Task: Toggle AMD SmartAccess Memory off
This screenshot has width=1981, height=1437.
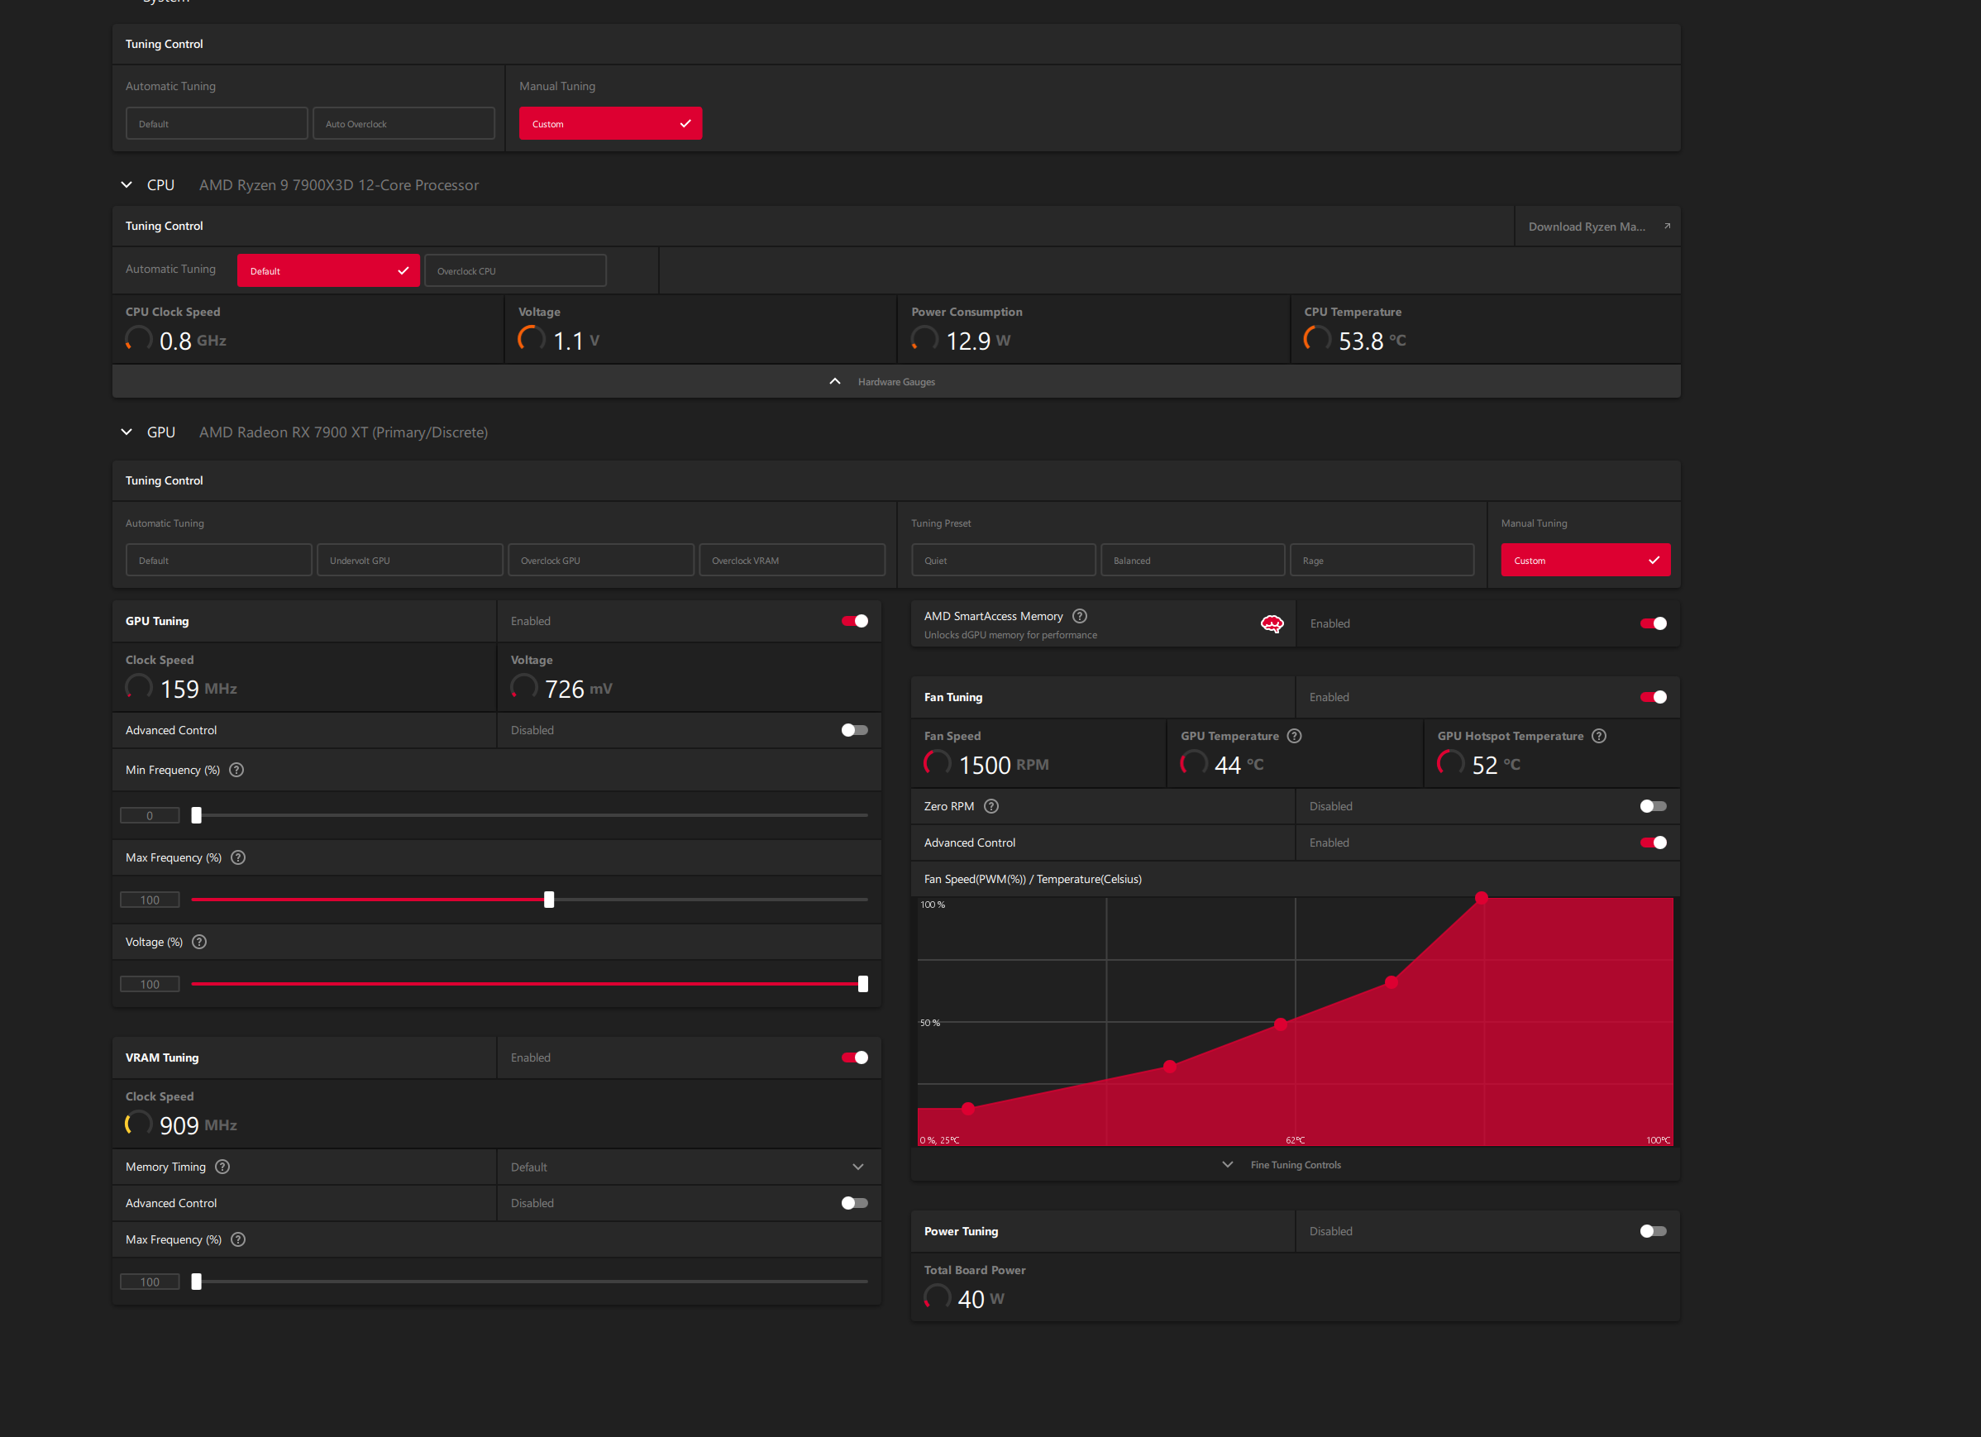Action: (x=1653, y=623)
